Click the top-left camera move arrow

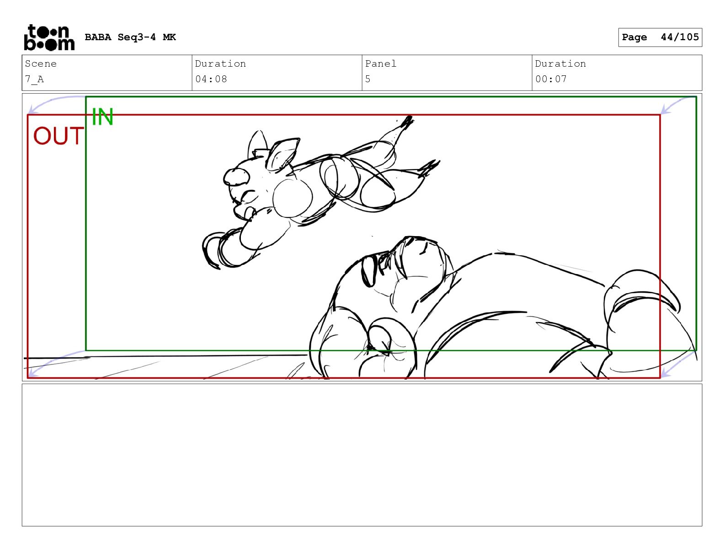point(57,105)
